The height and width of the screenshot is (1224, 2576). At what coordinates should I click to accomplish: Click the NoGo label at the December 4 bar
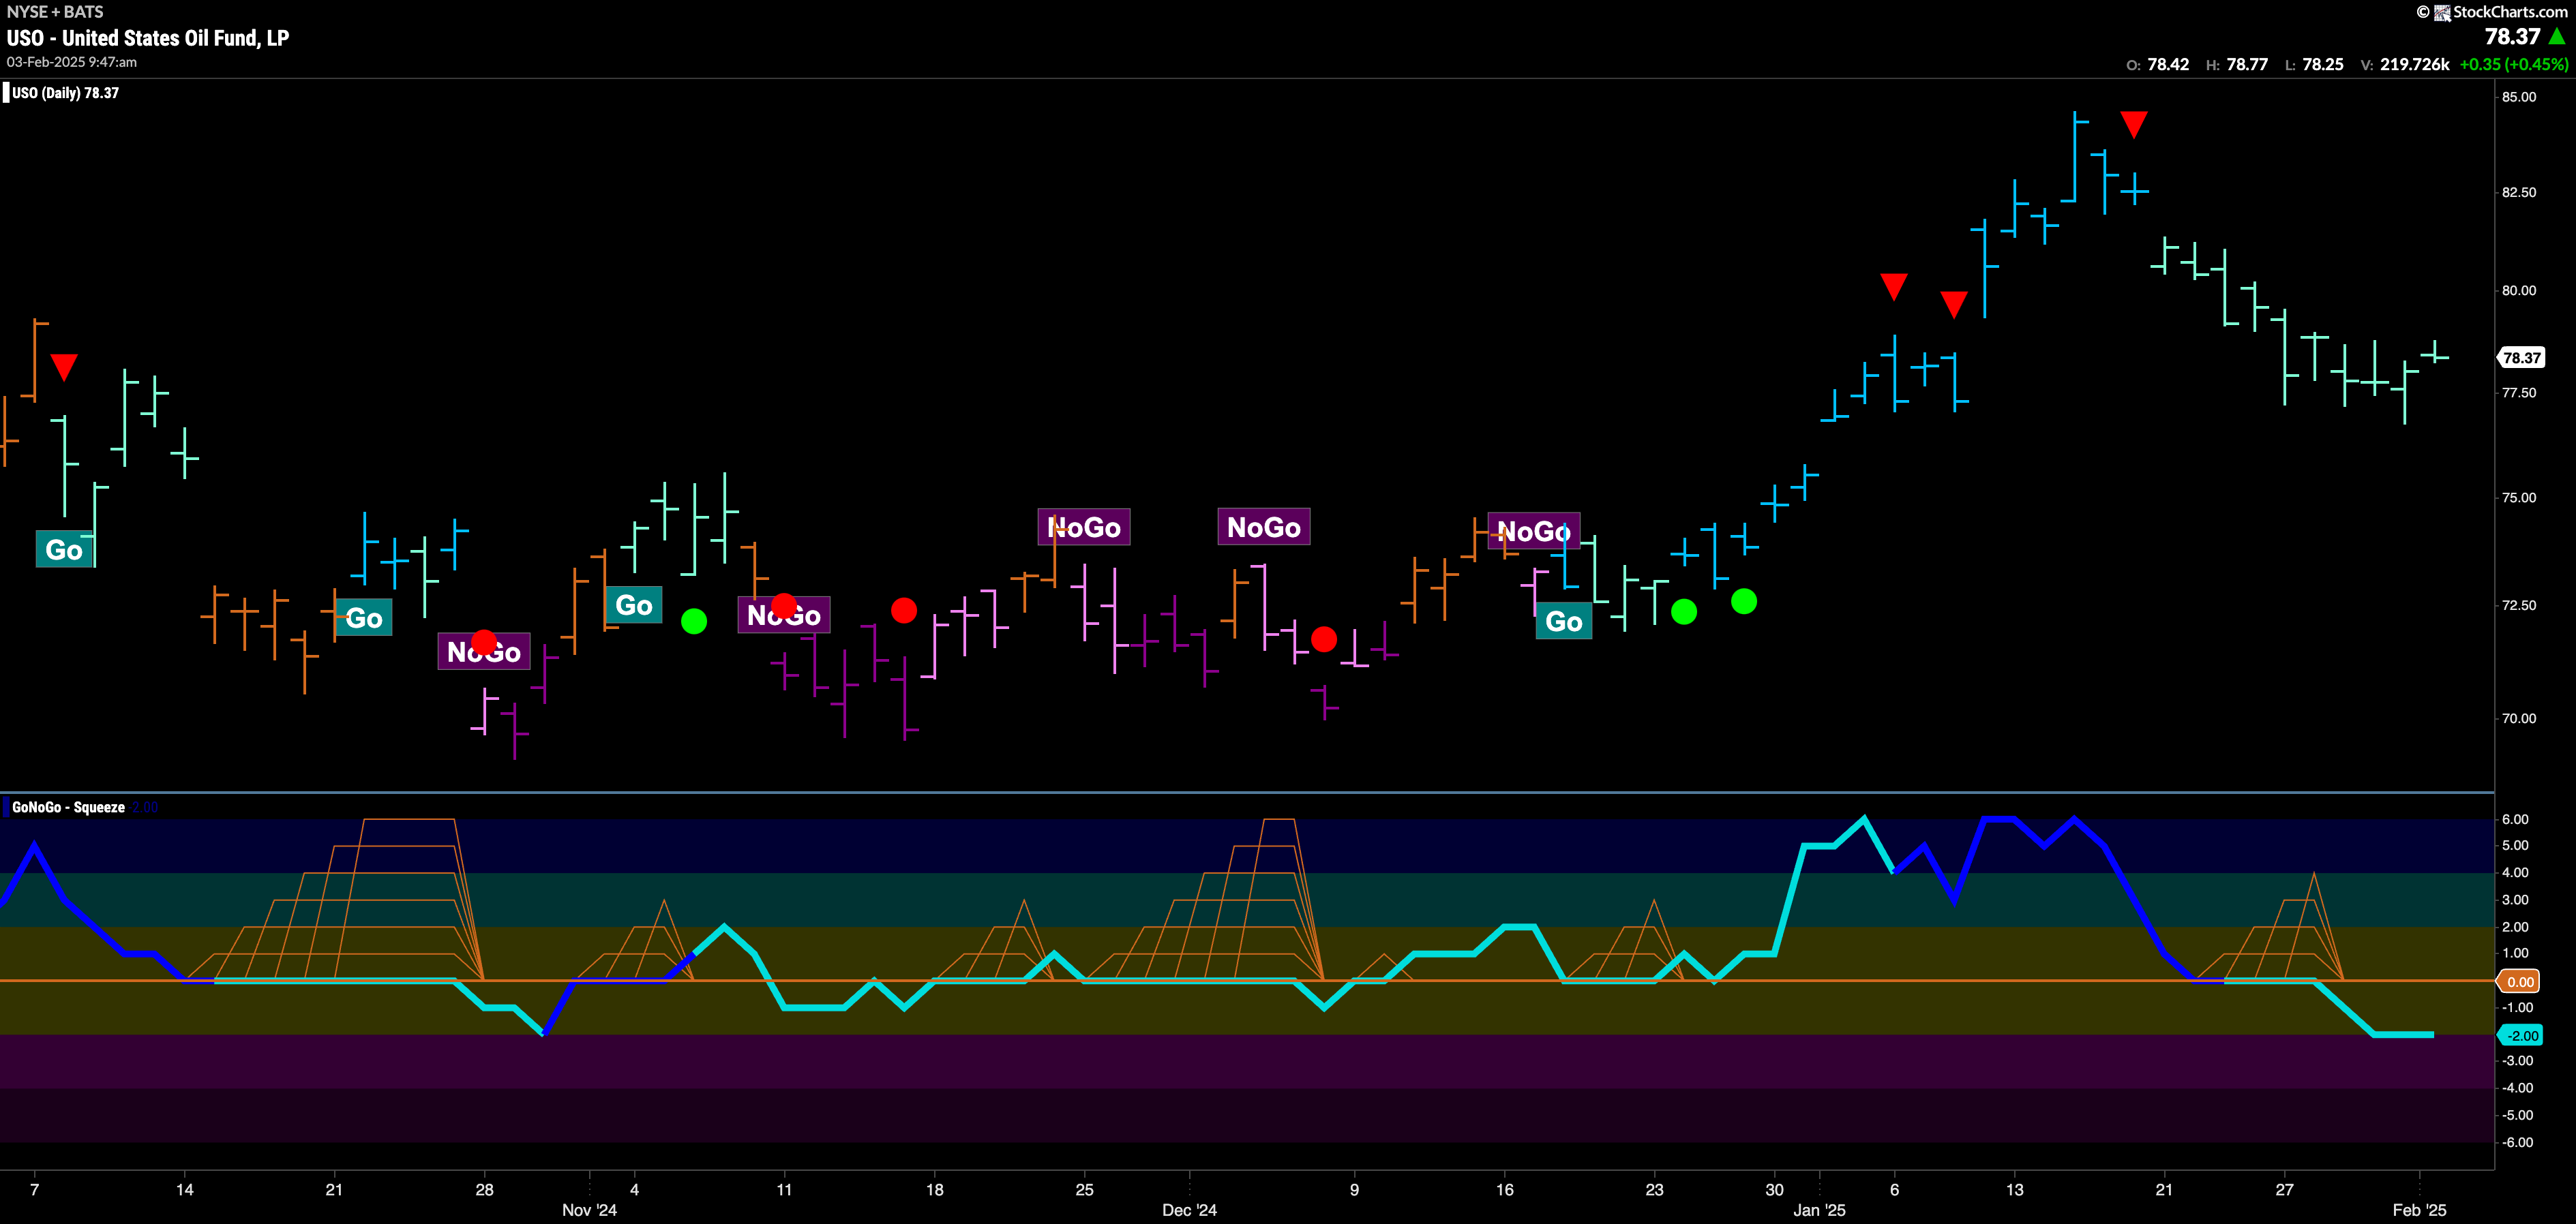[1264, 527]
